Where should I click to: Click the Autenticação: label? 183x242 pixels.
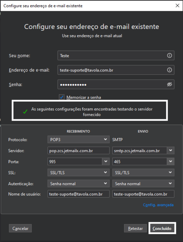point(21,184)
